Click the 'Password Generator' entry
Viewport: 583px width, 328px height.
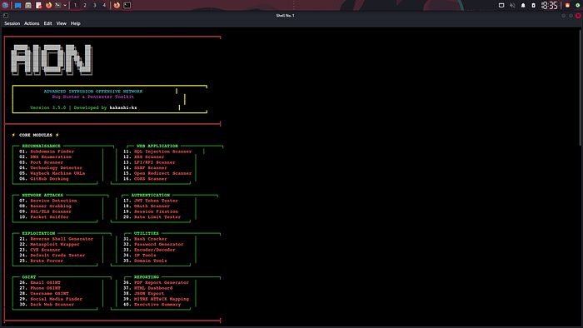point(158,245)
